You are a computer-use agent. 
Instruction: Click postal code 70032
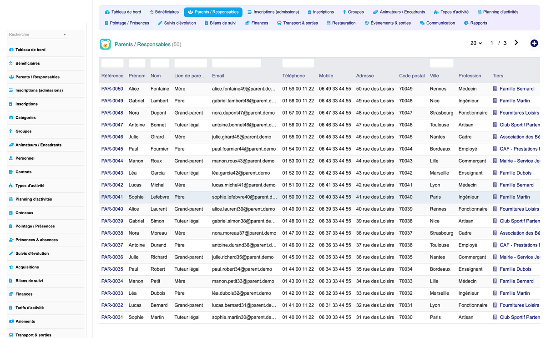[x=406, y=293]
